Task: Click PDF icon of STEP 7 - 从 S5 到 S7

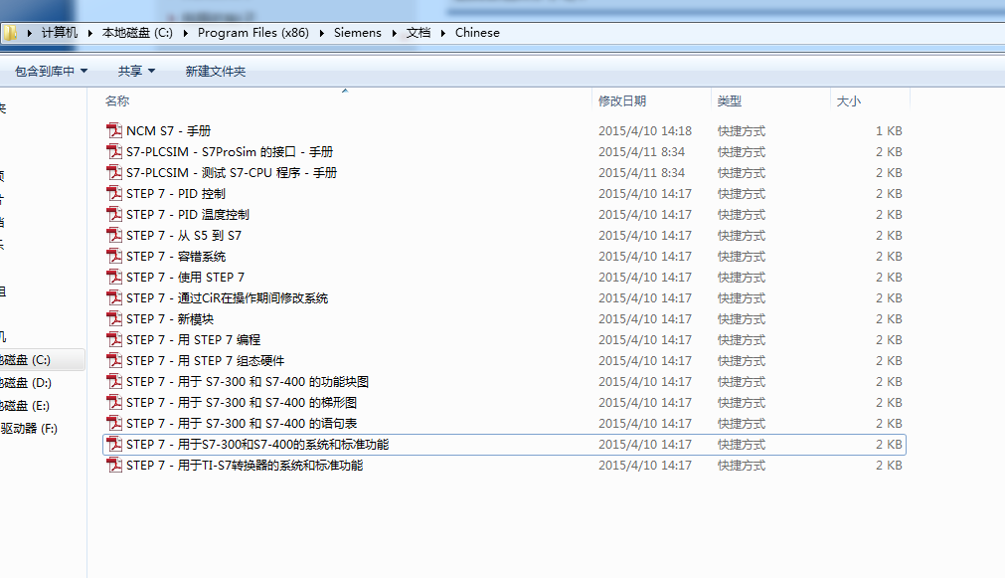Action: [x=114, y=235]
